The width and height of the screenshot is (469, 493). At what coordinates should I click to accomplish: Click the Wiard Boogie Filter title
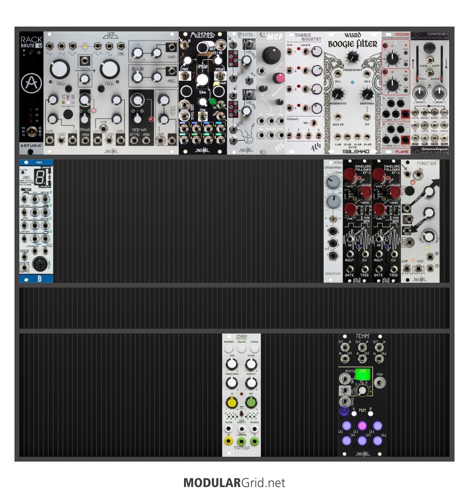(x=353, y=41)
